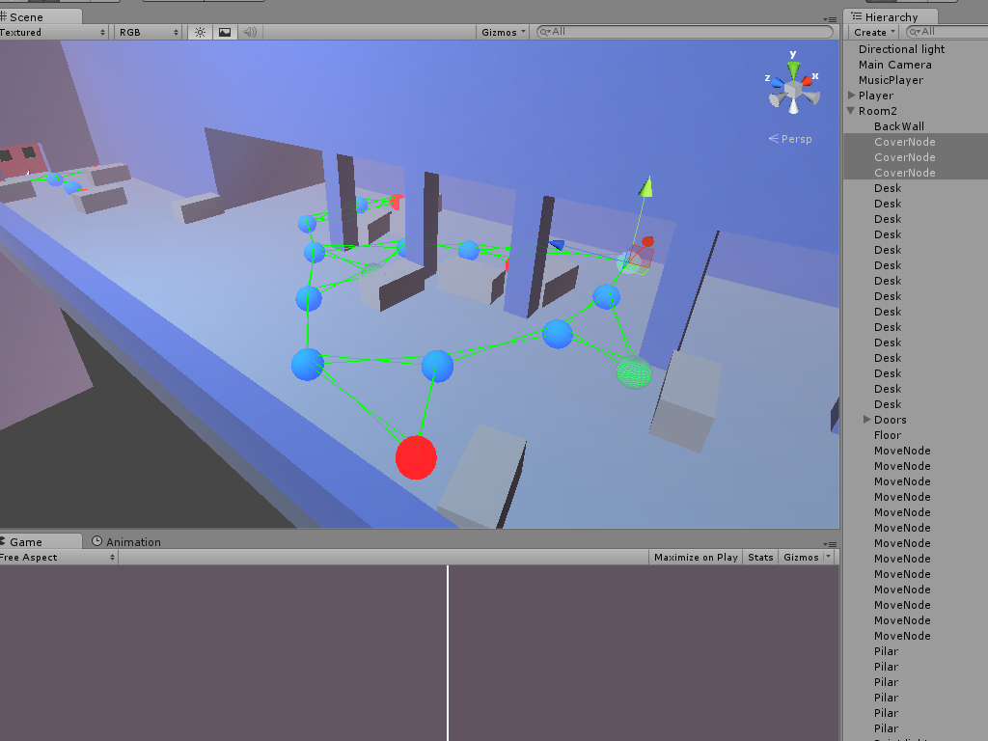The width and height of the screenshot is (988, 741).
Task: Select the green wireframe sphere node
Action: [x=634, y=372]
